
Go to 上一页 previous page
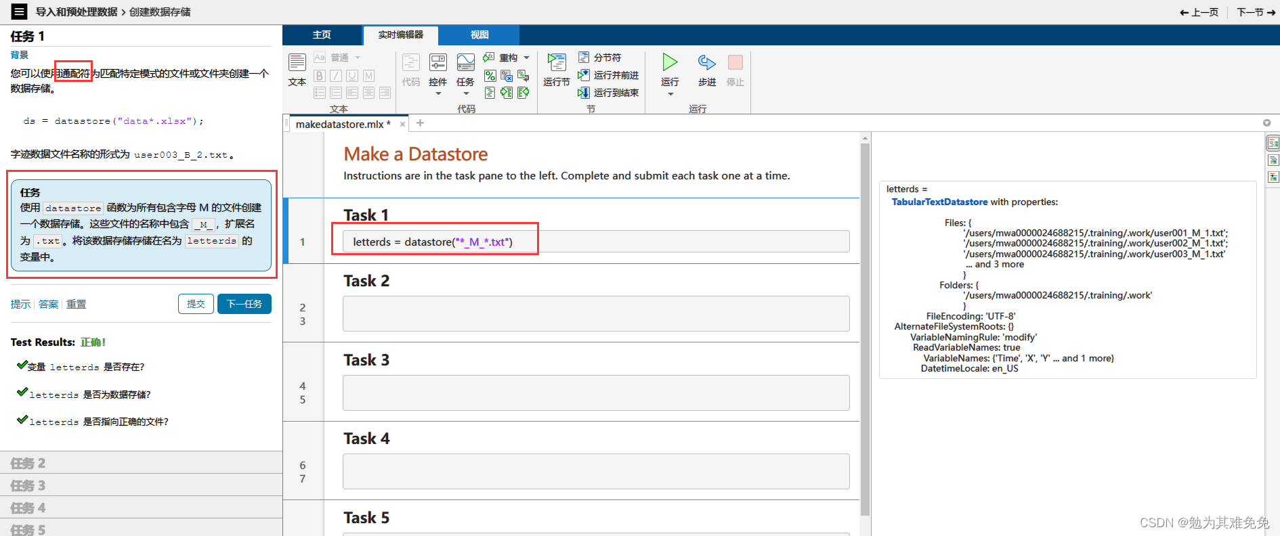[1199, 12]
